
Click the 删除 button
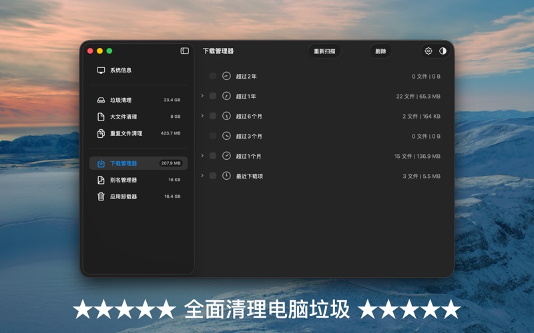(380, 51)
